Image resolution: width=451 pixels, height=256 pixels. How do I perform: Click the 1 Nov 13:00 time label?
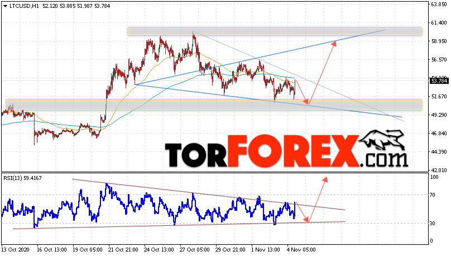tap(266, 249)
